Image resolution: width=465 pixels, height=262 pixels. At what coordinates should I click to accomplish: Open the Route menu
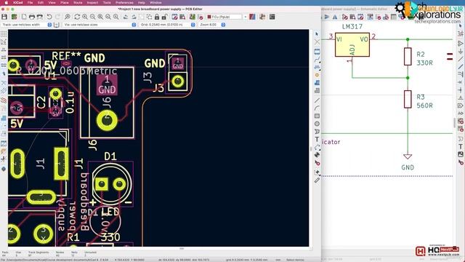78,2
